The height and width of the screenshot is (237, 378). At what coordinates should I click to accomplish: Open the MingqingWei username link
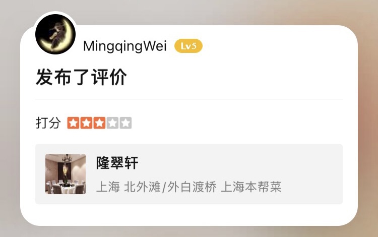(124, 46)
